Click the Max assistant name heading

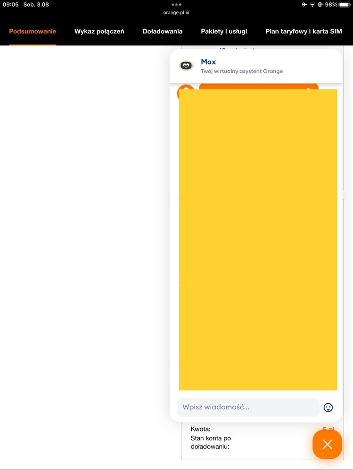[208, 62]
